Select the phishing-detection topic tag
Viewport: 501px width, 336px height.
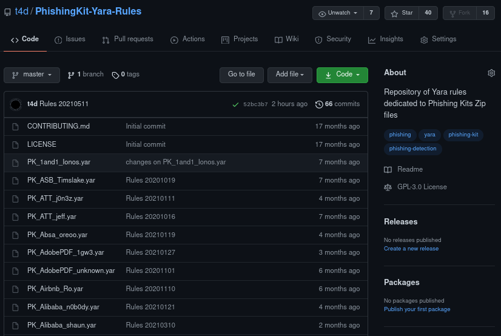[412, 148]
